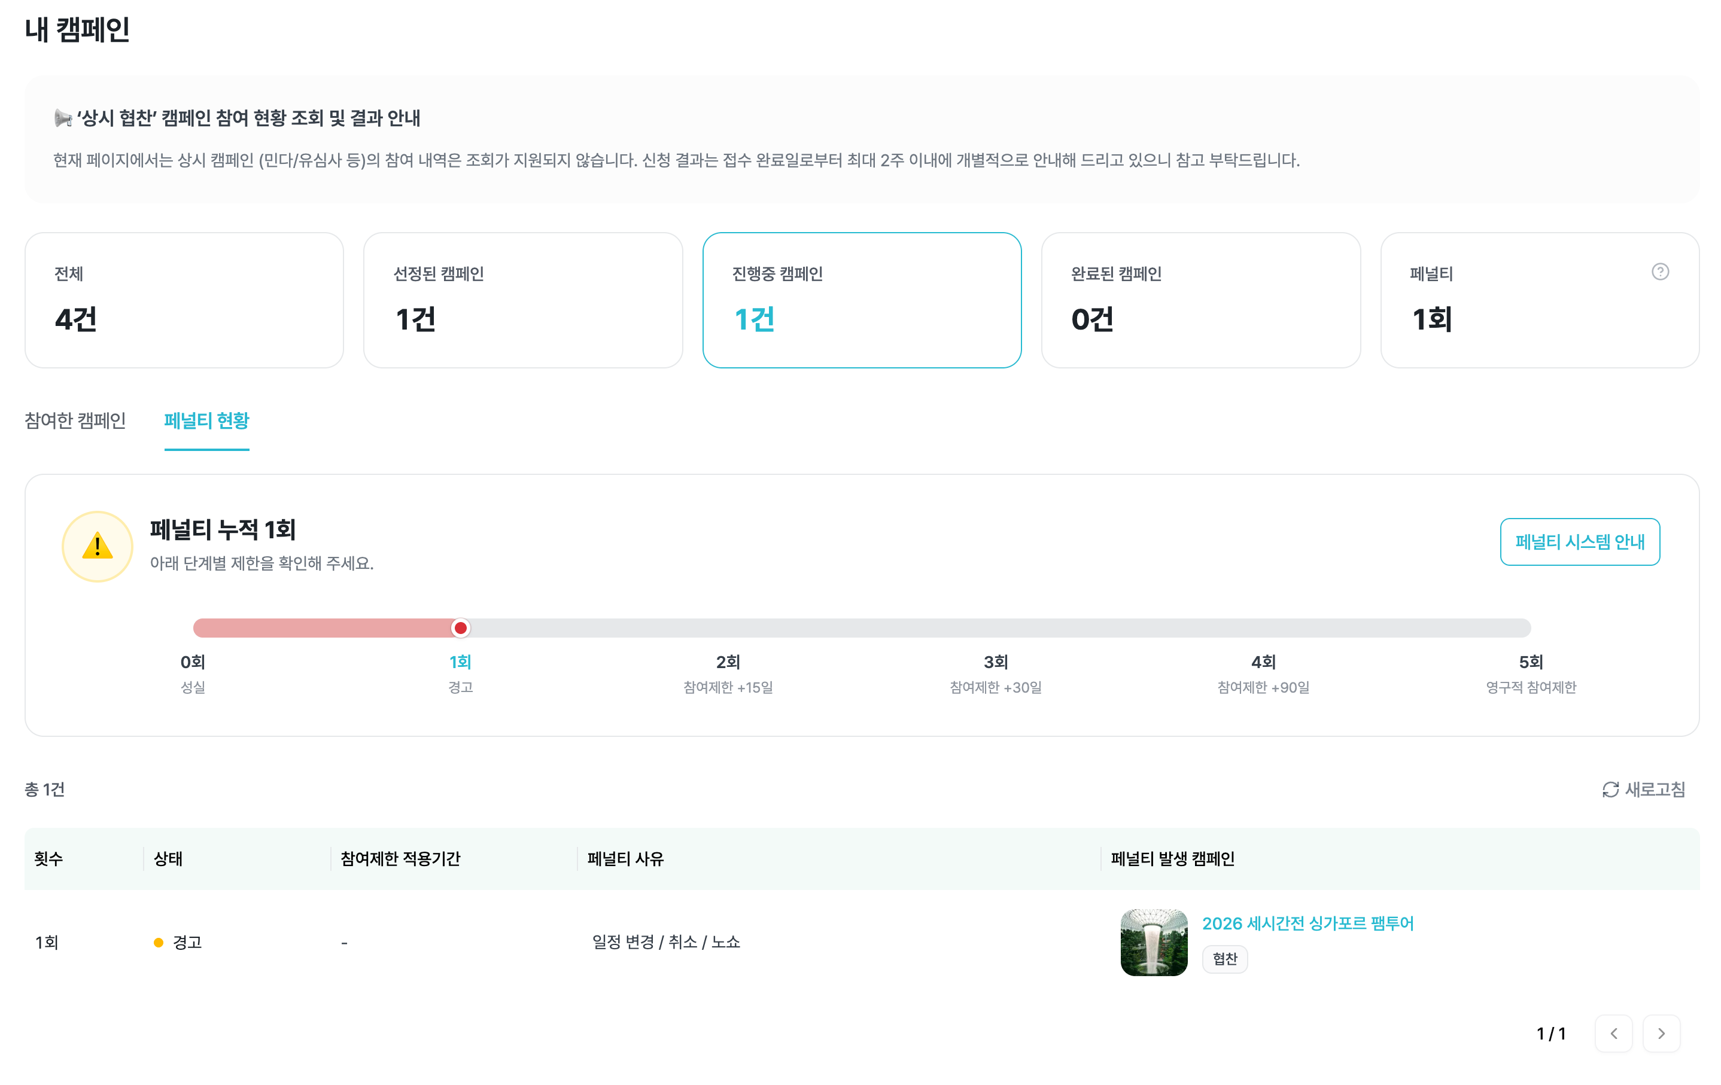Click the megaphone icon in notice banner
The width and height of the screenshot is (1721, 1085).
tap(63, 118)
